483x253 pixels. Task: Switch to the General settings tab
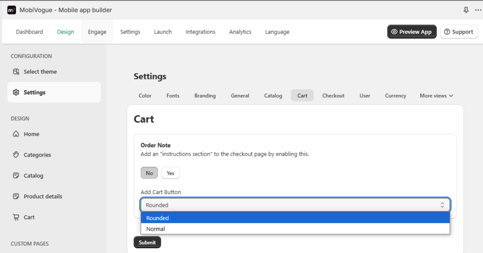240,95
